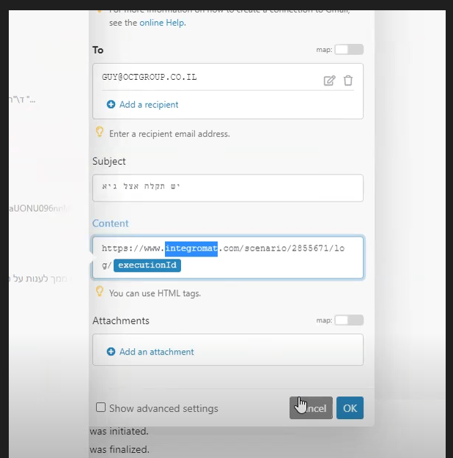Toggle the map switch for Attachments
This screenshot has width=453, height=458.
(349, 320)
